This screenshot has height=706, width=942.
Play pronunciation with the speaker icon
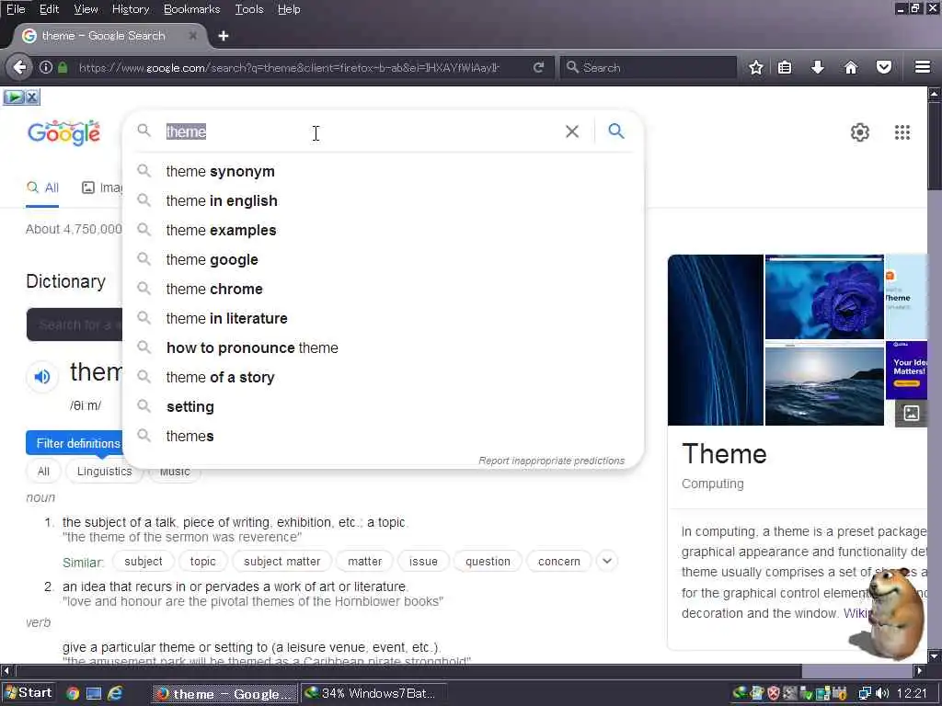42,377
